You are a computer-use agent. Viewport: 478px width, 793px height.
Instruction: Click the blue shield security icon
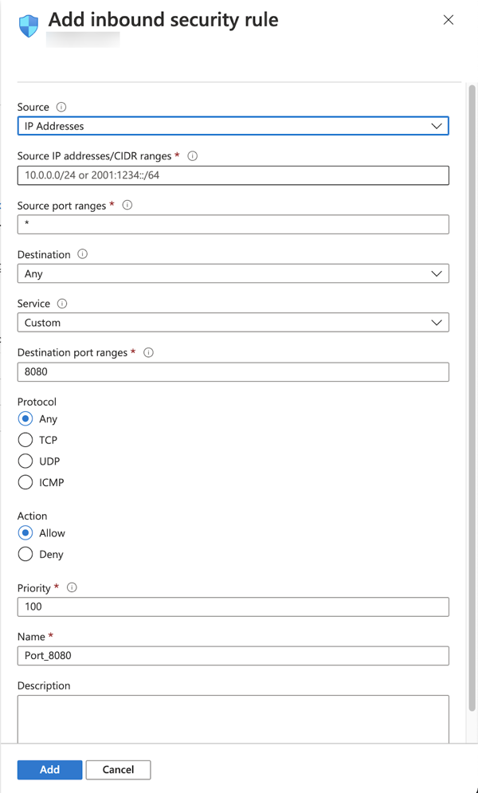(29, 26)
